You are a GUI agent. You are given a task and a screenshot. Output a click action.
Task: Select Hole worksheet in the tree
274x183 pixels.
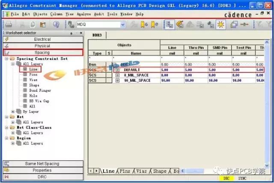[33, 96]
